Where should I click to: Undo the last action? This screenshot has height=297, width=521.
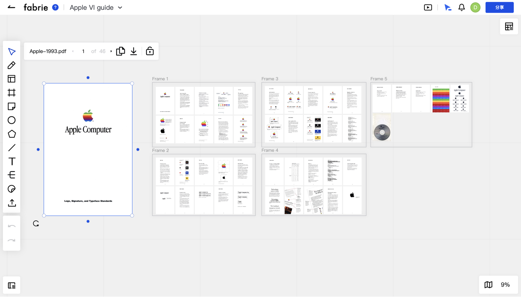click(12, 226)
